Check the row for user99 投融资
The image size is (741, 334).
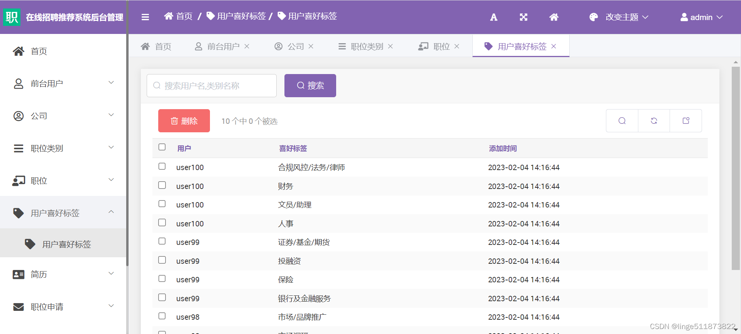click(162, 260)
